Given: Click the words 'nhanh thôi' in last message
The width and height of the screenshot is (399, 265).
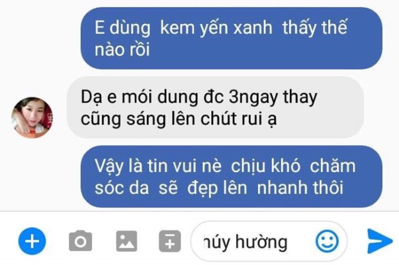Looking at the screenshot, I should pos(300,187).
